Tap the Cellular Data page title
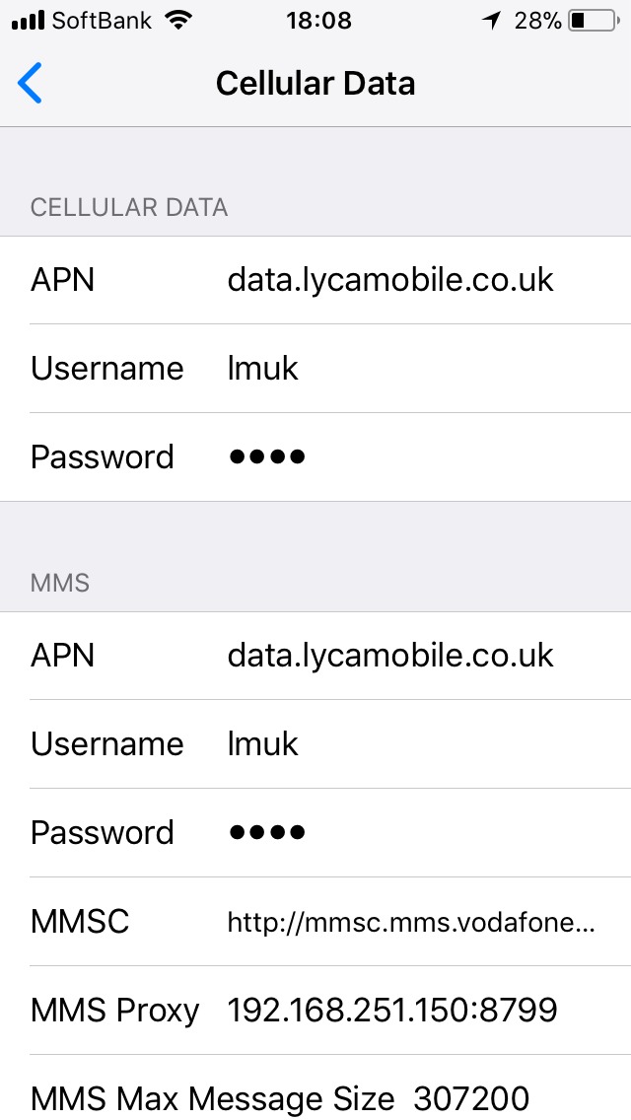 click(x=315, y=84)
